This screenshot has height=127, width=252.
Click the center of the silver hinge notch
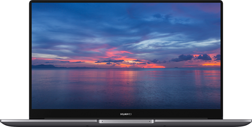pos(126,121)
